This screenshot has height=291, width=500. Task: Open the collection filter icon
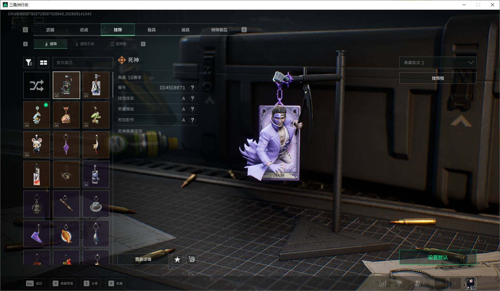pyautogui.click(x=29, y=63)
